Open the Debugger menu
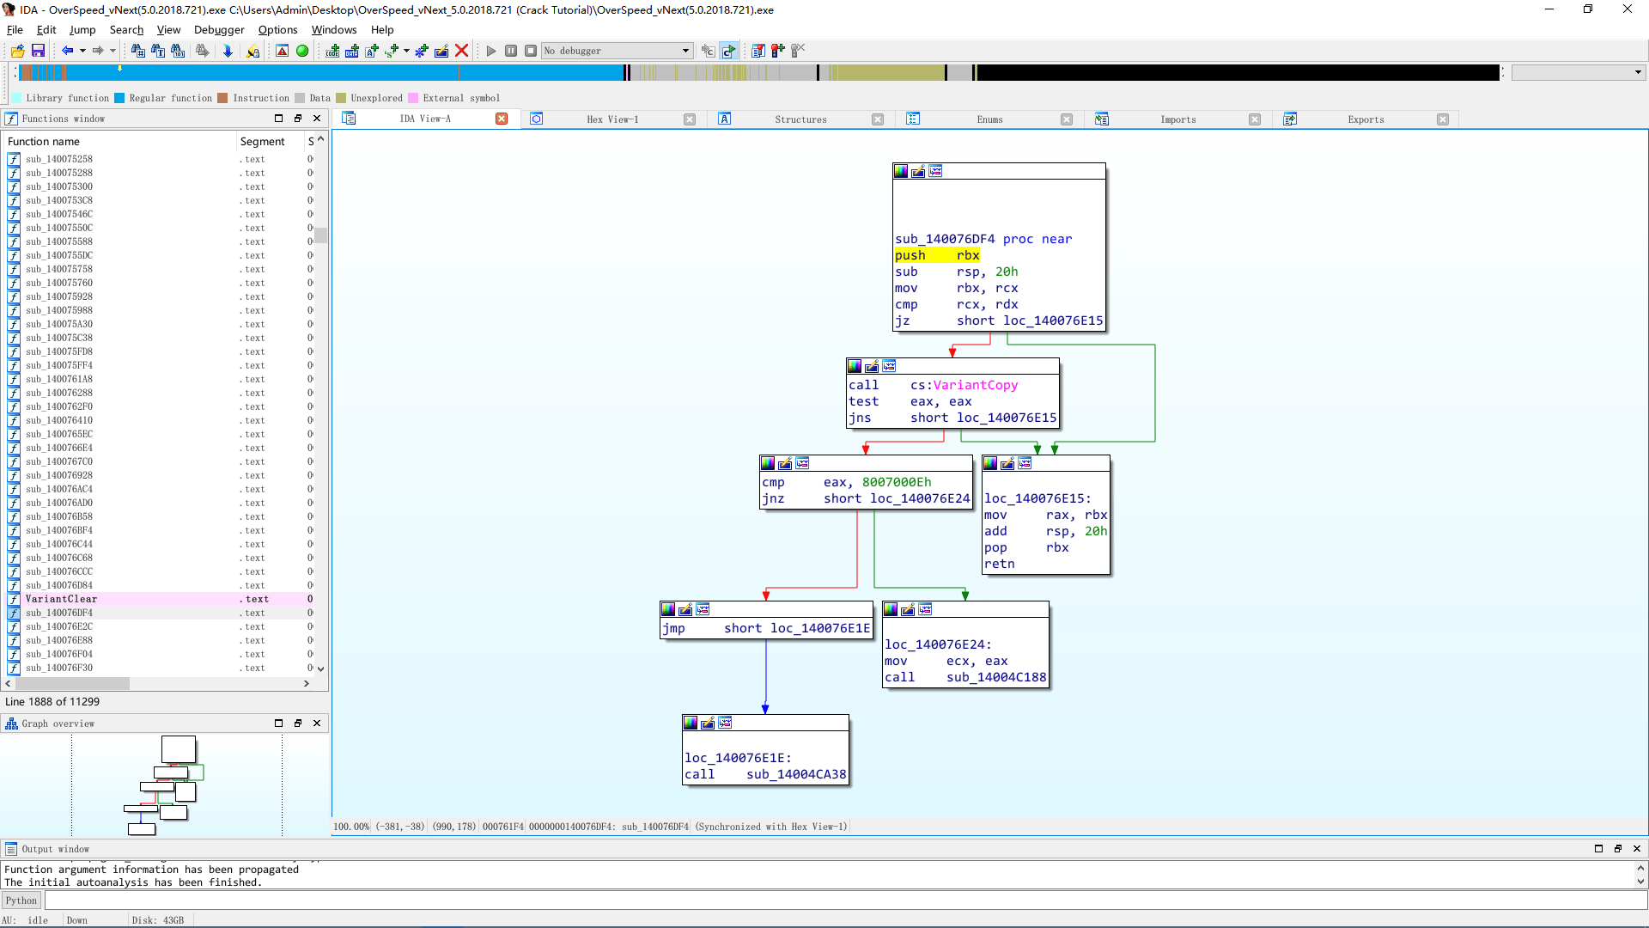The width and height of the screenshot is (1649, 928). [218, 29]
